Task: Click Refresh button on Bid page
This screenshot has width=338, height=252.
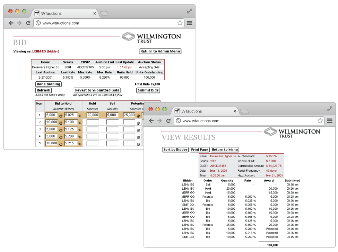Action: [44, 90]
